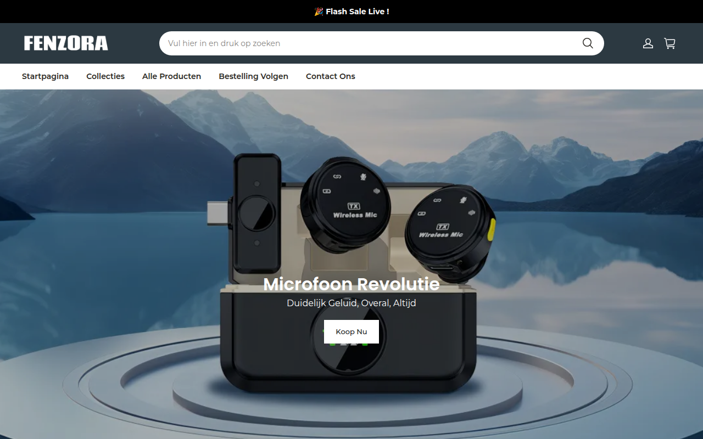
Task: Click the 'Duidelijk Geluid, Overal, Altijd' tagline
Action: click(351, 303)
